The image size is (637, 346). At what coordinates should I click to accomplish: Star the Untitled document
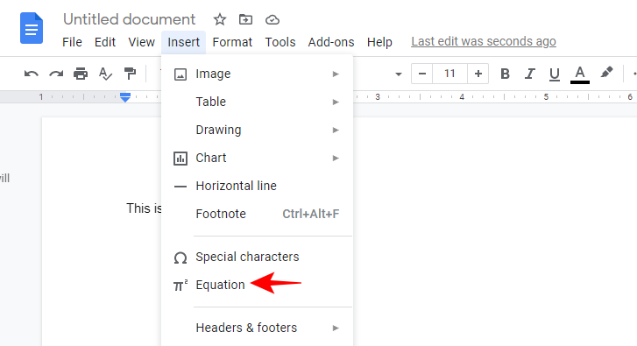pyautogui.click(x=220, y=19)
